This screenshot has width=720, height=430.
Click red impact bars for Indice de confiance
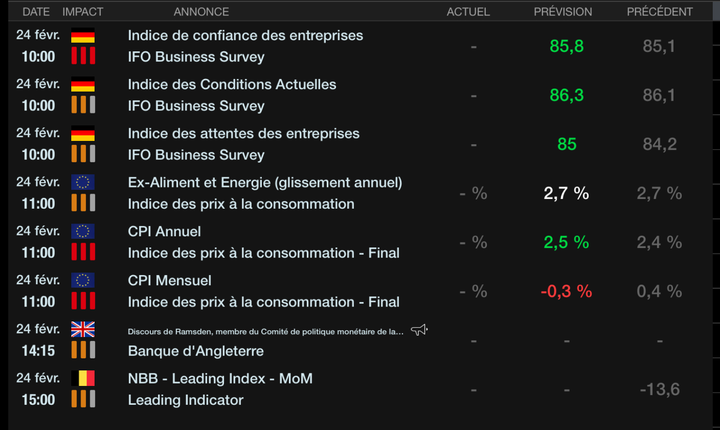(83, 56)
